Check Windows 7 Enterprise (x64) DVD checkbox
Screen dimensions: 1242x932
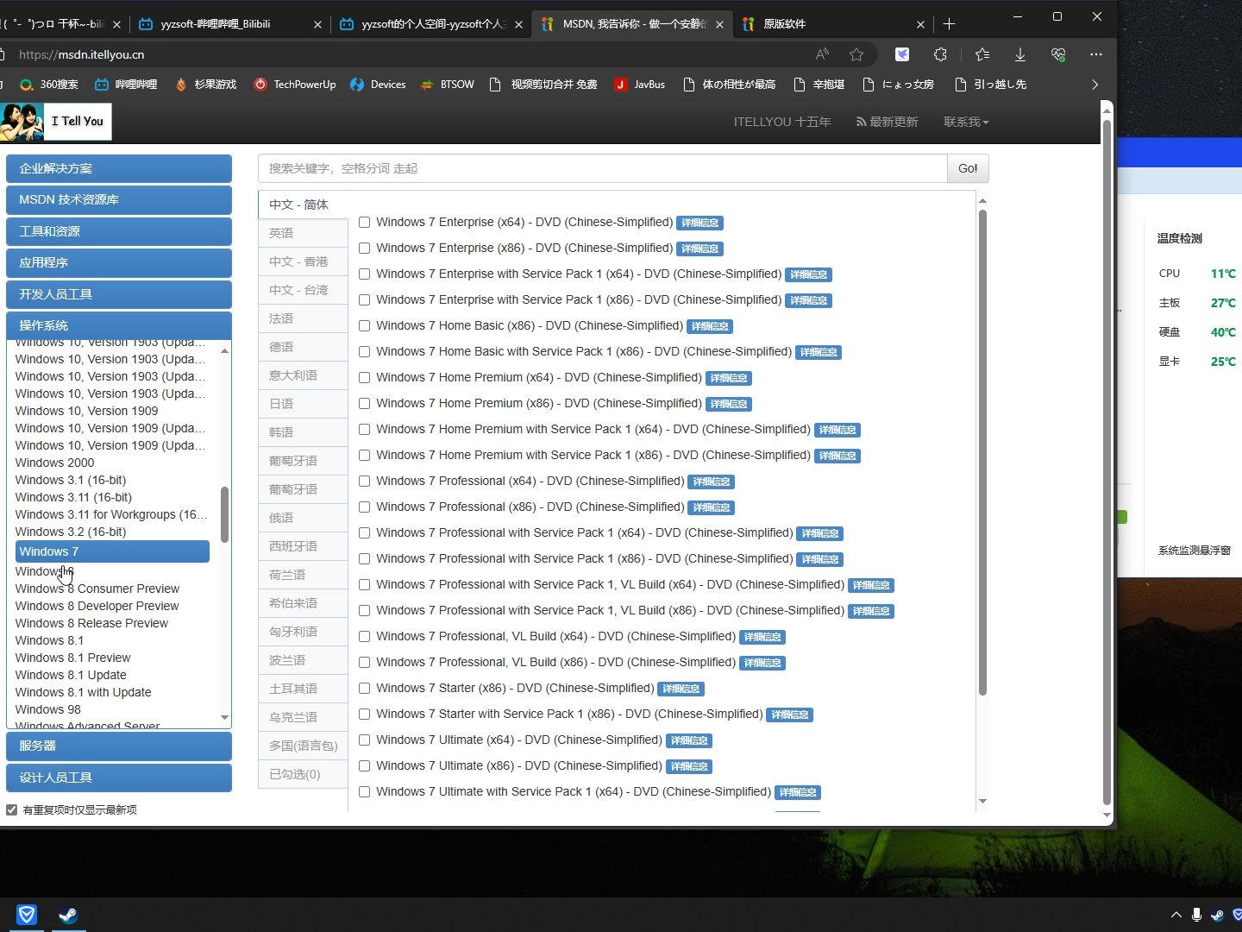pyautogui.click(x=365, y=223)
